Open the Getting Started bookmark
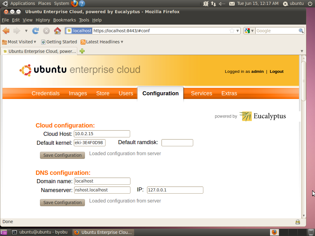Image resolution: width=315 pixels, height=236 pixels. [59, 42]
